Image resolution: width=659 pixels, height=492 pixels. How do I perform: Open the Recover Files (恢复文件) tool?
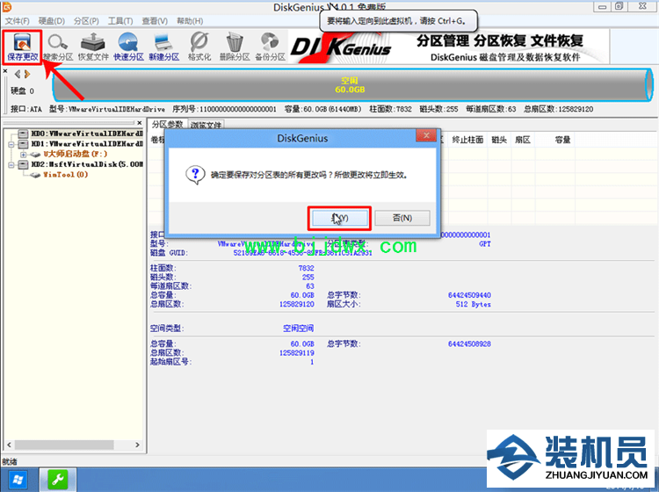[x=93, y=46]
